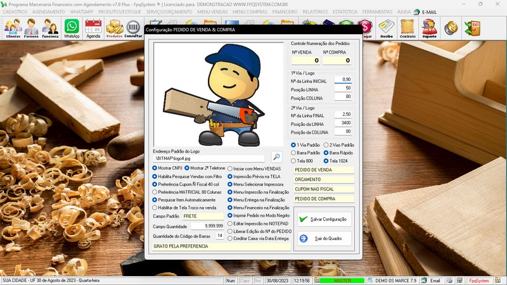Viewport: 507px width, 285px height.
Task: Open the FINANCEIRO menu
Action: (285, 12)
